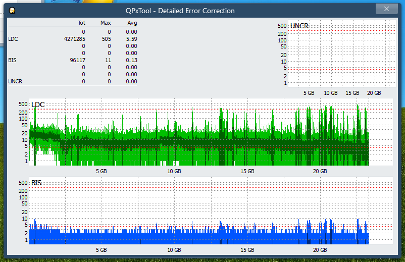
Task: Click the BIS average value 0.13
Action: pos(131,60)
